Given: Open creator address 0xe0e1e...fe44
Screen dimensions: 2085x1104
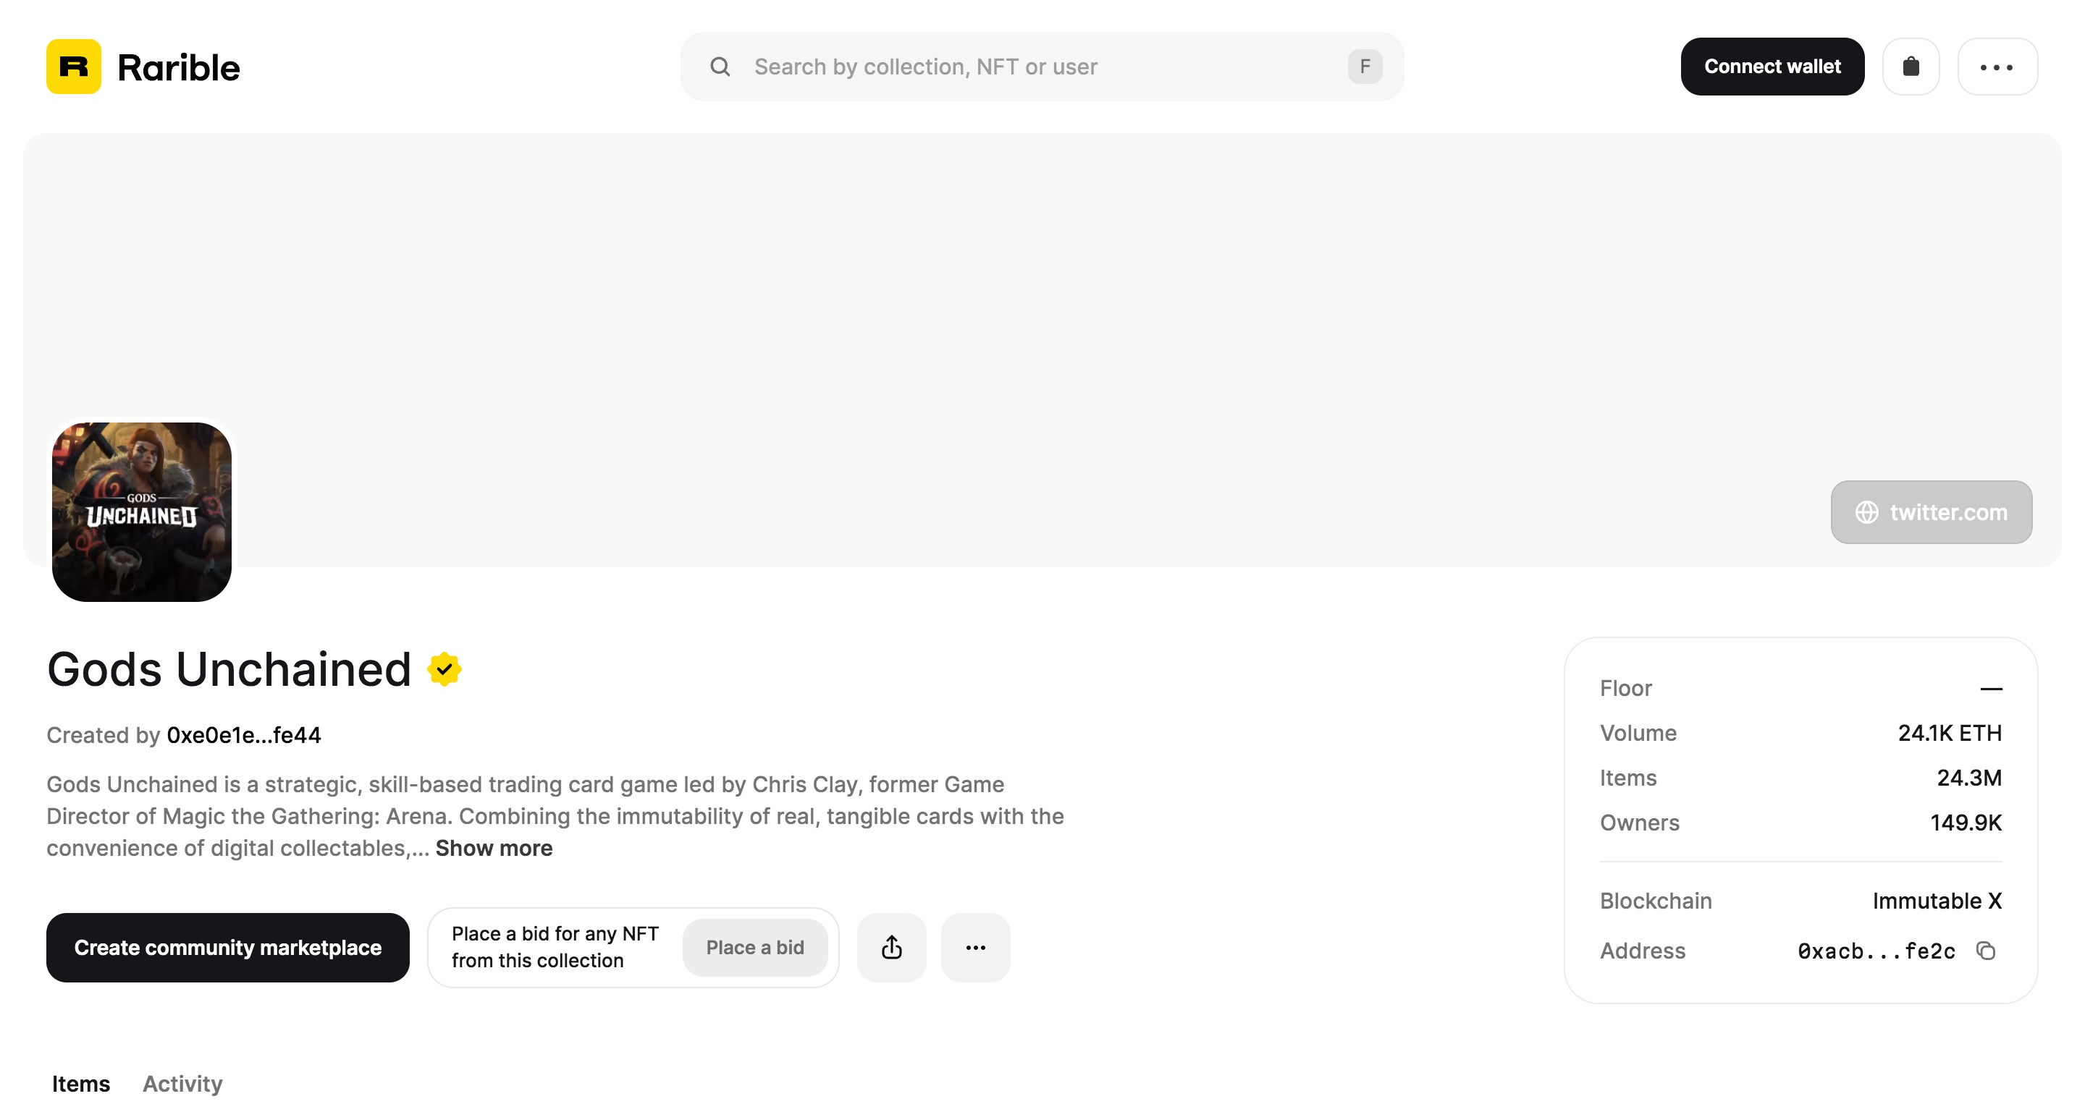Looking at the screenshot, I should pos(244,735).
